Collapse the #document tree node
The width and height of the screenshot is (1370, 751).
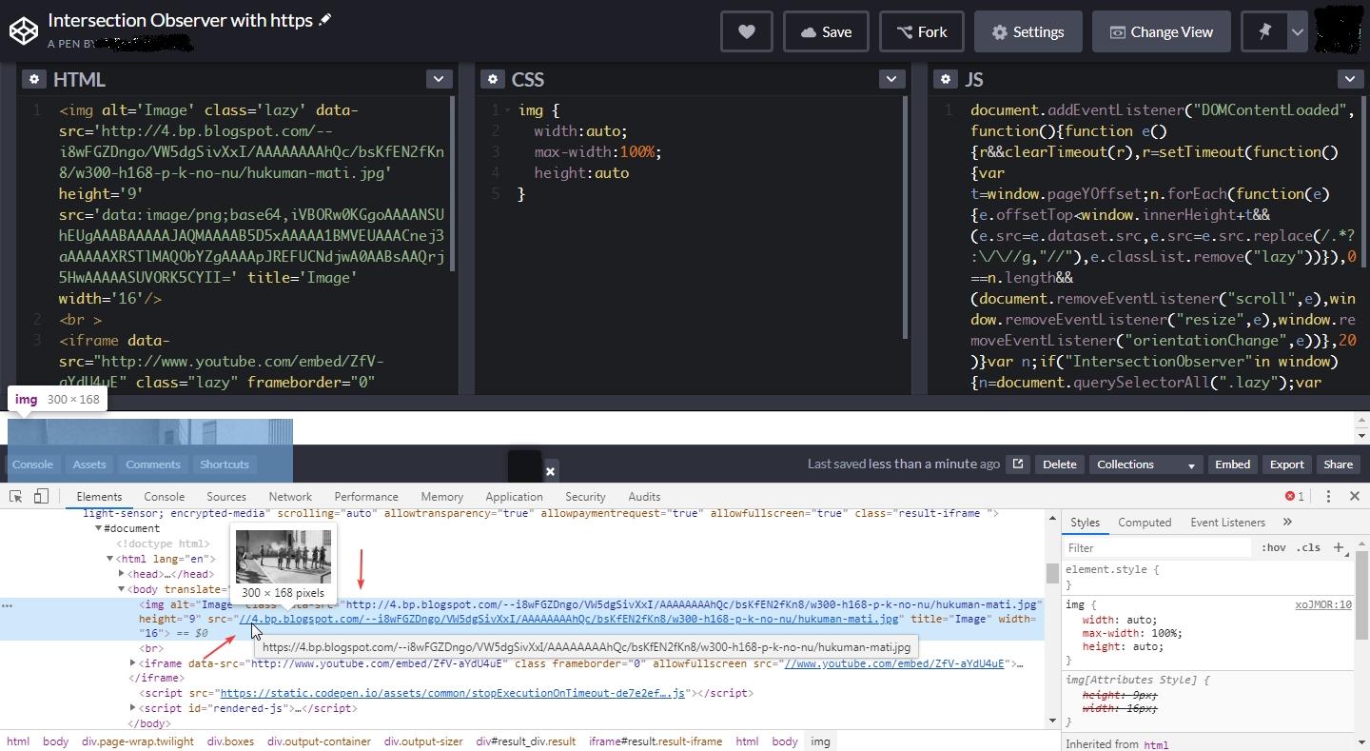98,528
